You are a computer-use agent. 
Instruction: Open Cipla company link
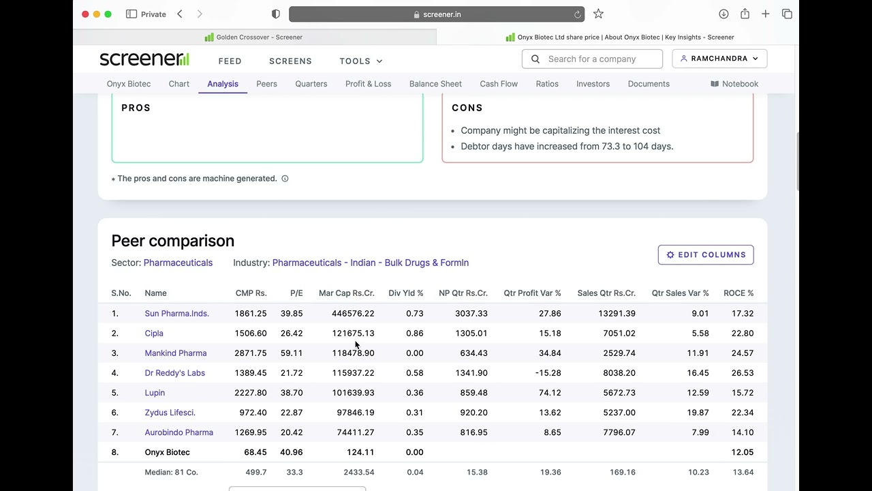[154, 333]
